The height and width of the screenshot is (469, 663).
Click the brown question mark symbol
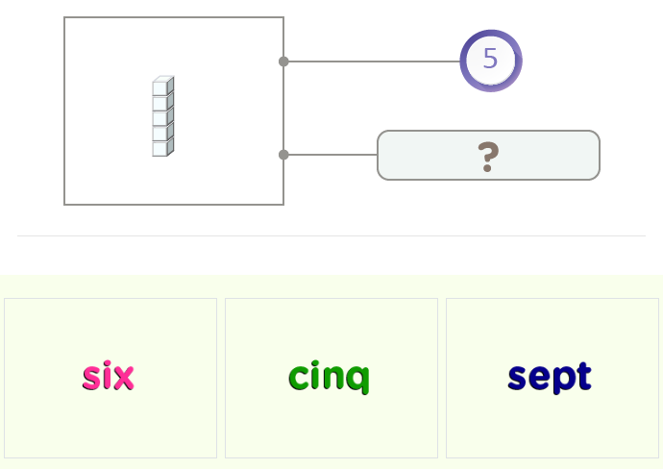488,156
